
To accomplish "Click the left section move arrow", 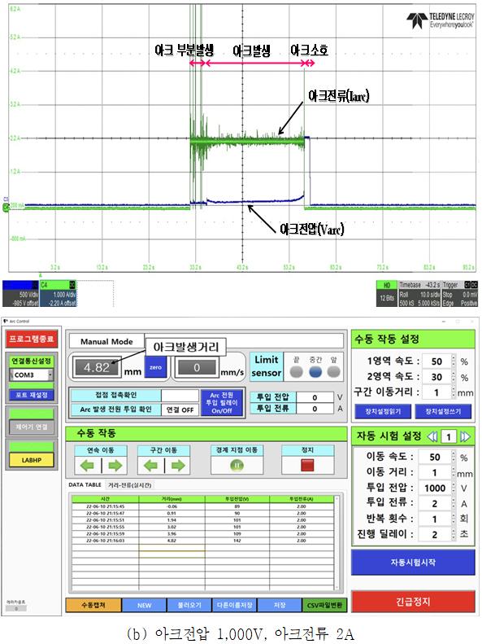I will (150, 466).
